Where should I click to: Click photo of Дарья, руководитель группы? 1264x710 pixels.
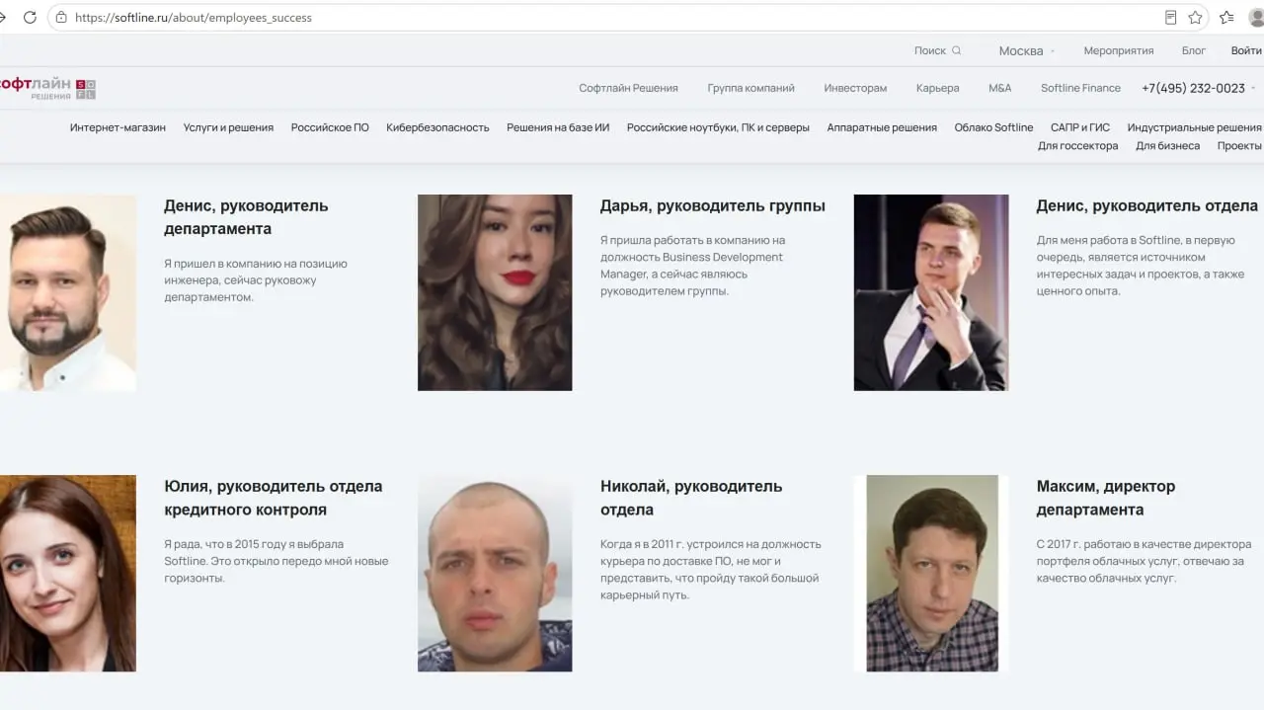click(x=495, y=292)
